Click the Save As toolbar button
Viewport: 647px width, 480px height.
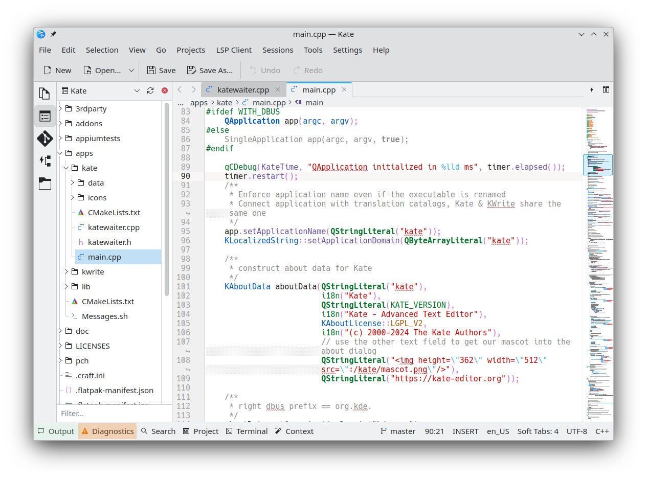click(210, 70)
